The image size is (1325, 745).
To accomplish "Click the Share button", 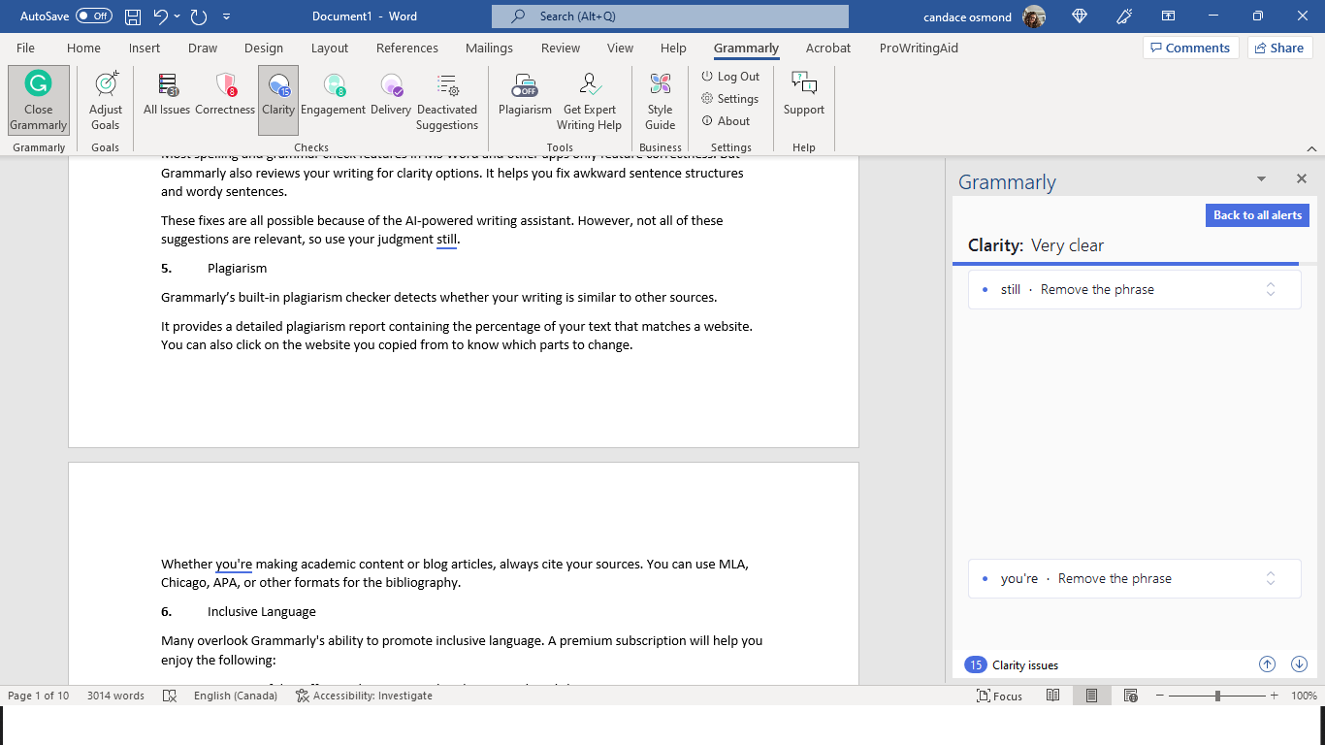I will pos(1280,48).
